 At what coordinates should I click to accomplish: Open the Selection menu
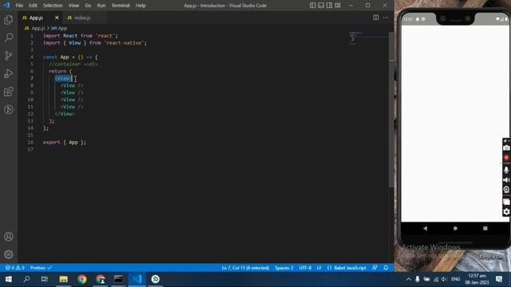coord(53,6)
